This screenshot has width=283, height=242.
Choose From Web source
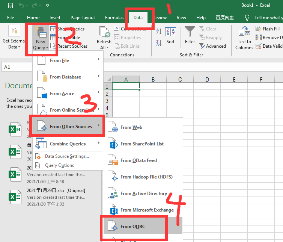pyautogui.click(x=143, y=127)
